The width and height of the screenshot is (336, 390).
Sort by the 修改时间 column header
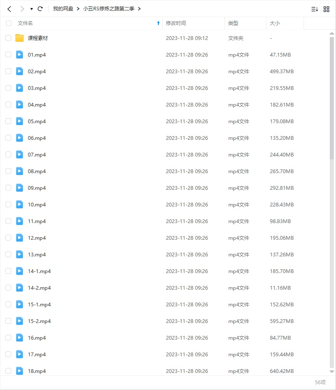click(x=176, y=23)
